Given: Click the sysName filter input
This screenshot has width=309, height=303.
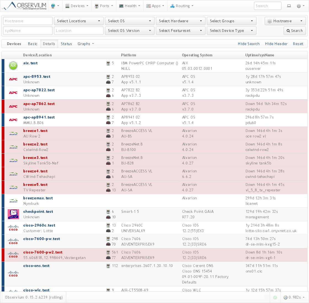Looking at the screenshot, I should [x=28, y=31].
